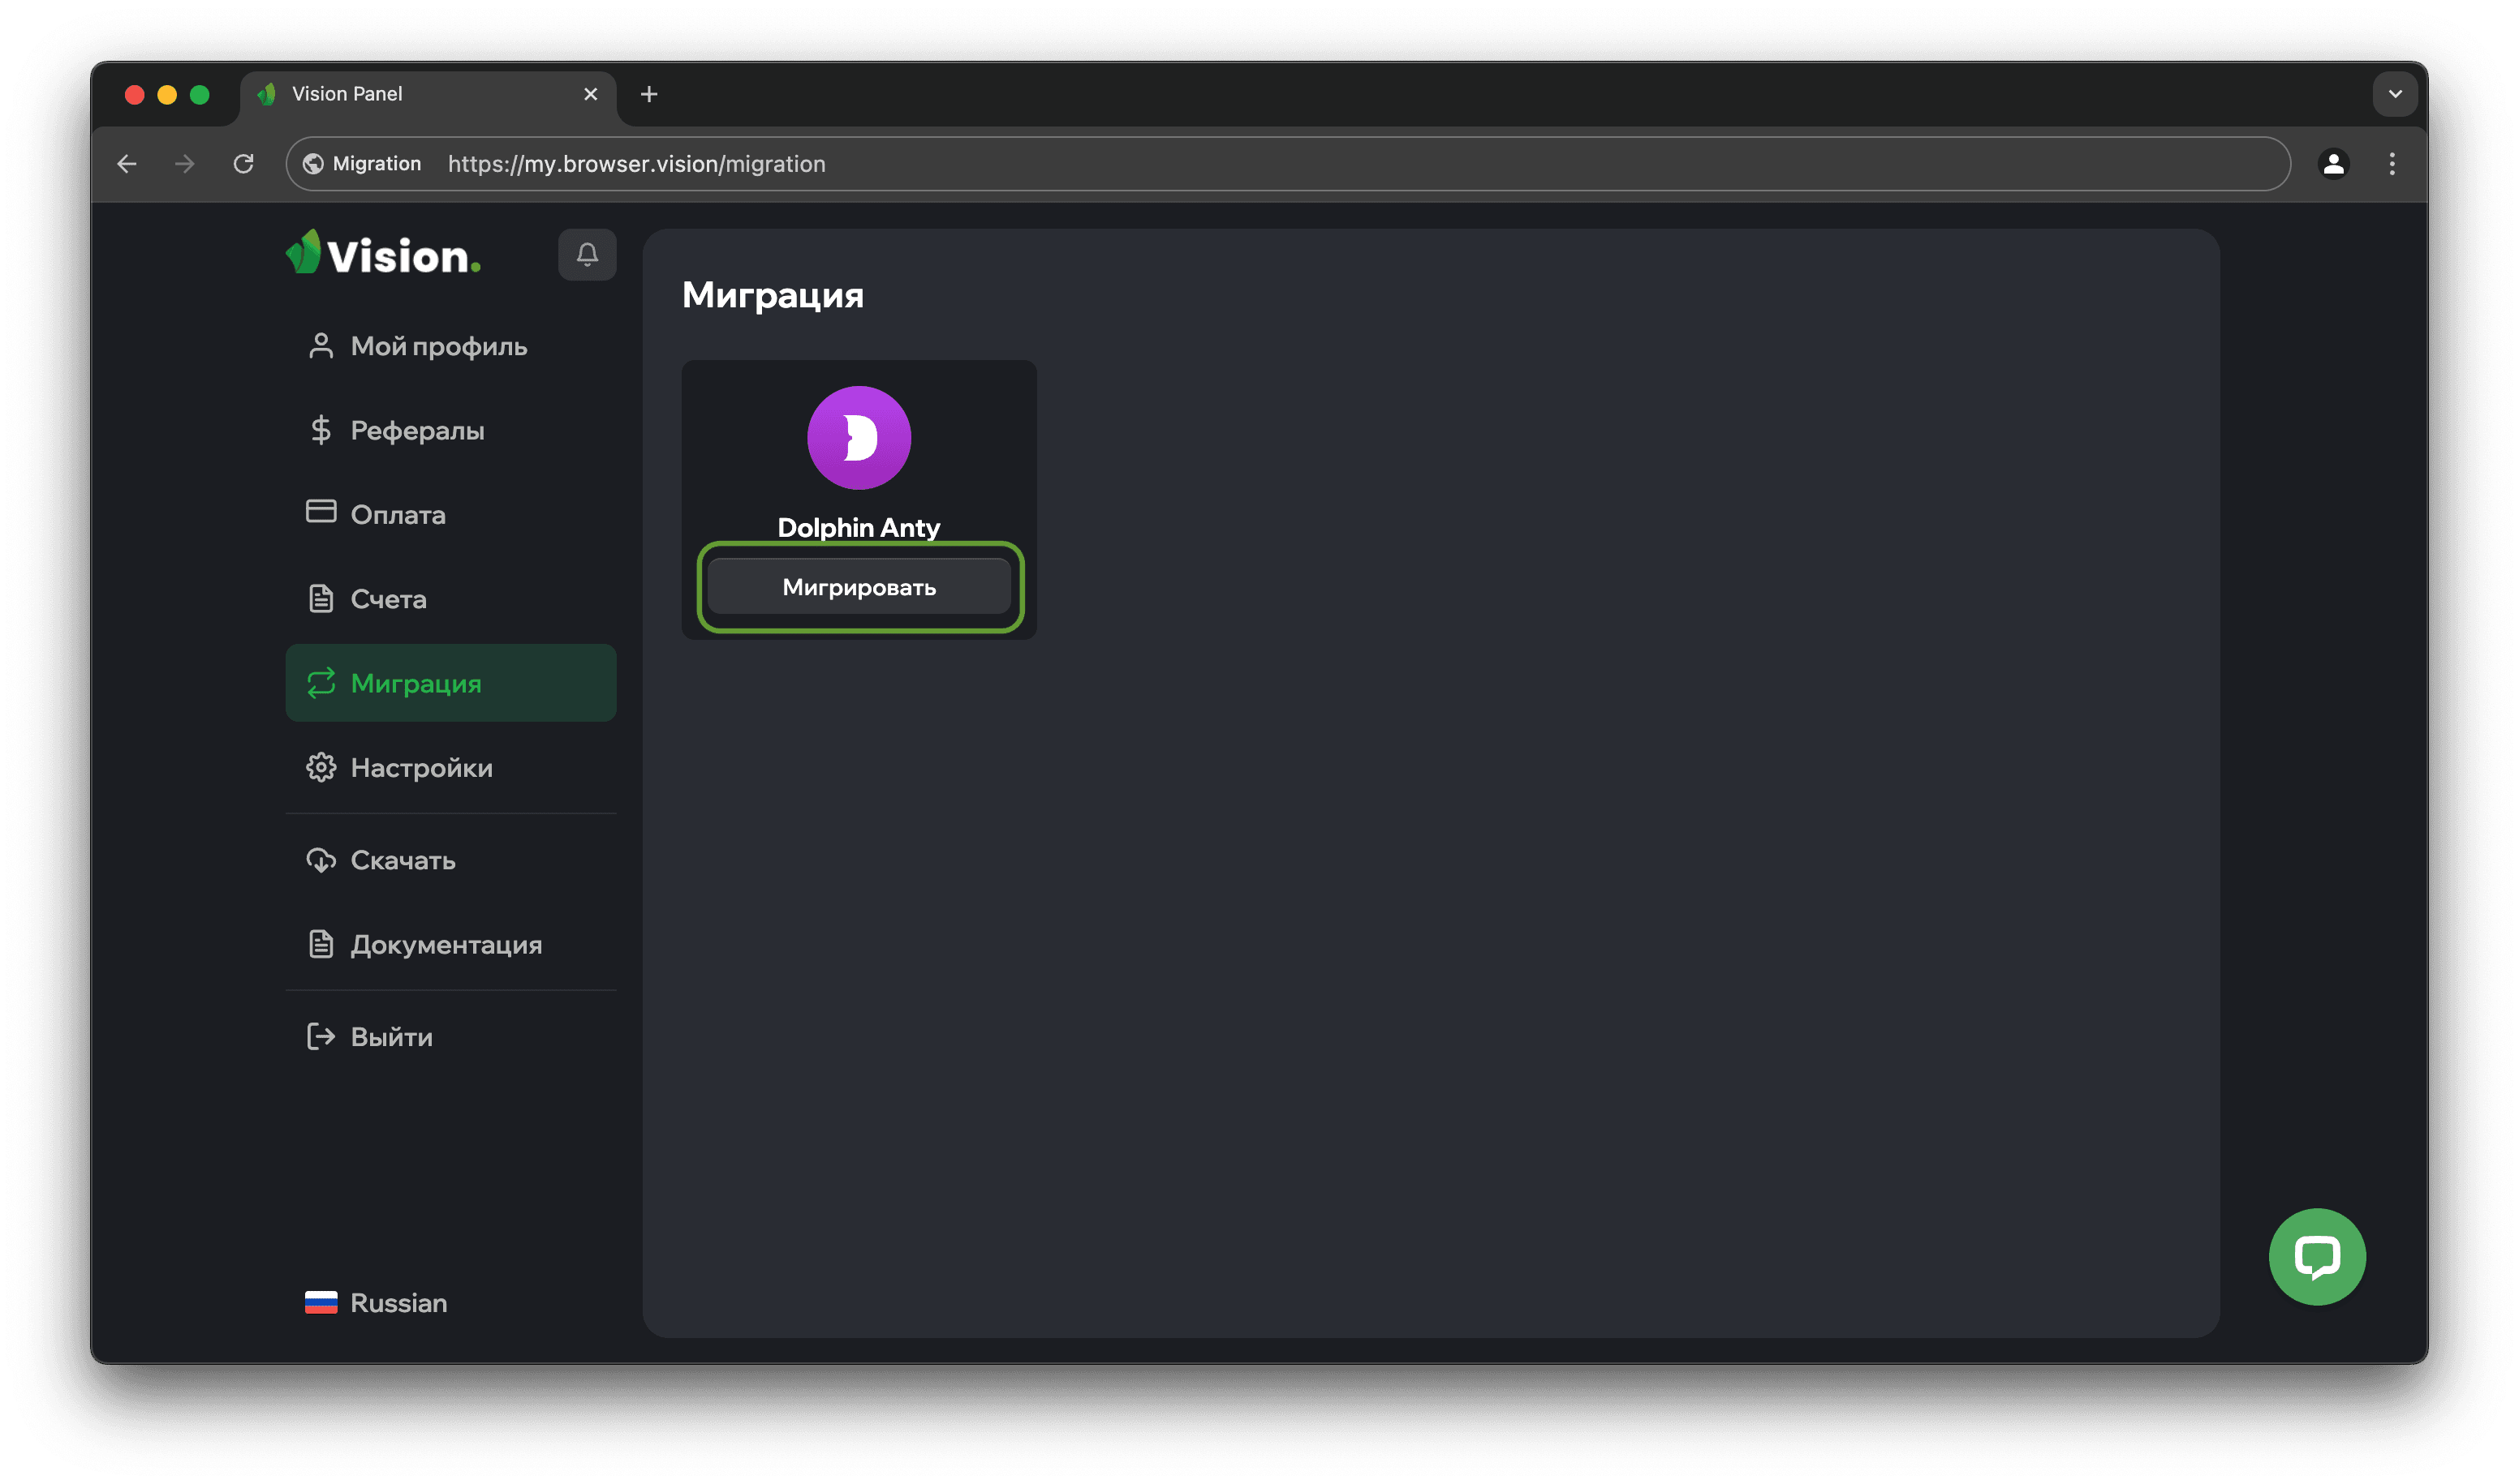The image size is (2519, 1484).
Task: Open Мой профиль in the sidebar
Action: pos(437,346)
